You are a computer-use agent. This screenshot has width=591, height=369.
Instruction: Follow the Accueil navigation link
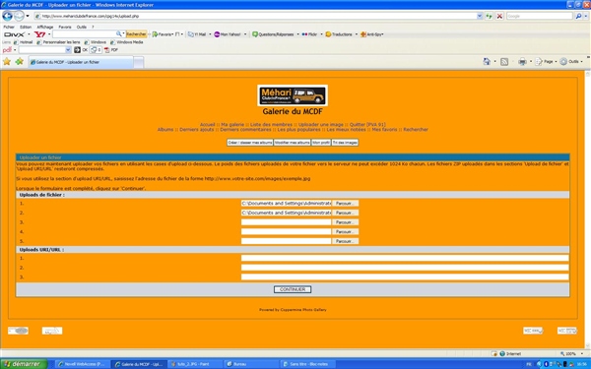[x=207, y=125]
